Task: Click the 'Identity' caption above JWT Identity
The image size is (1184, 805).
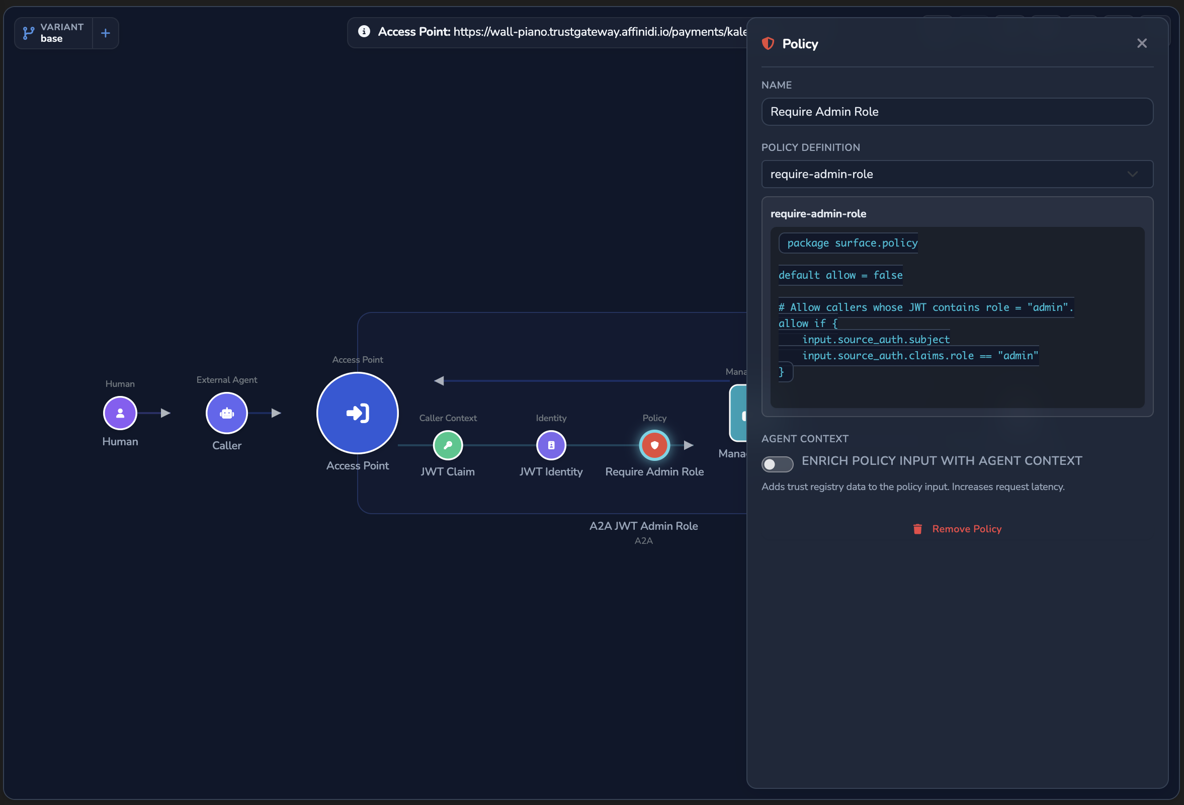Action: 551,418
